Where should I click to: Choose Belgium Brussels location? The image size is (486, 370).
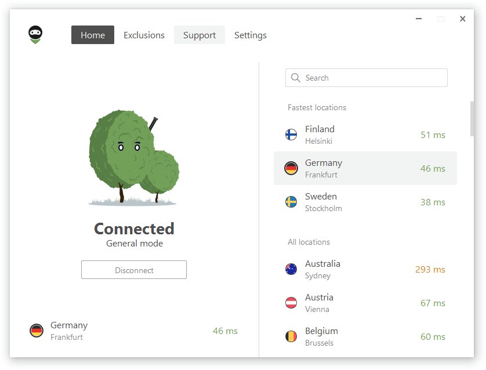click(365, 336)
